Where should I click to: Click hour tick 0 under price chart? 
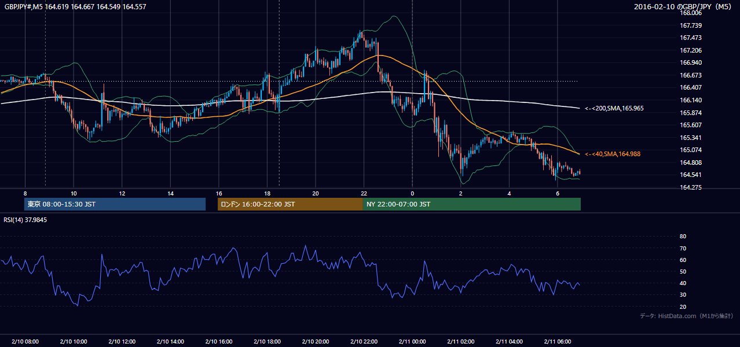coord(412,193)
